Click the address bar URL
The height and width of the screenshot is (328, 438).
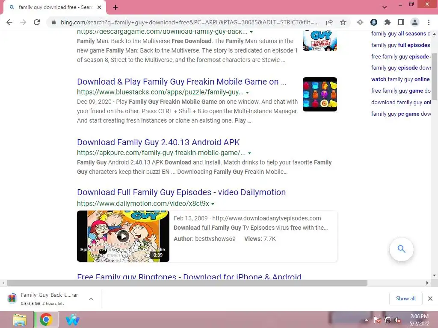coord(189,22)
